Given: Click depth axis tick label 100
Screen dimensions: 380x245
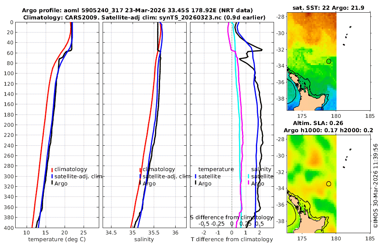Looking at the screenshot, I should pos(9,73).
